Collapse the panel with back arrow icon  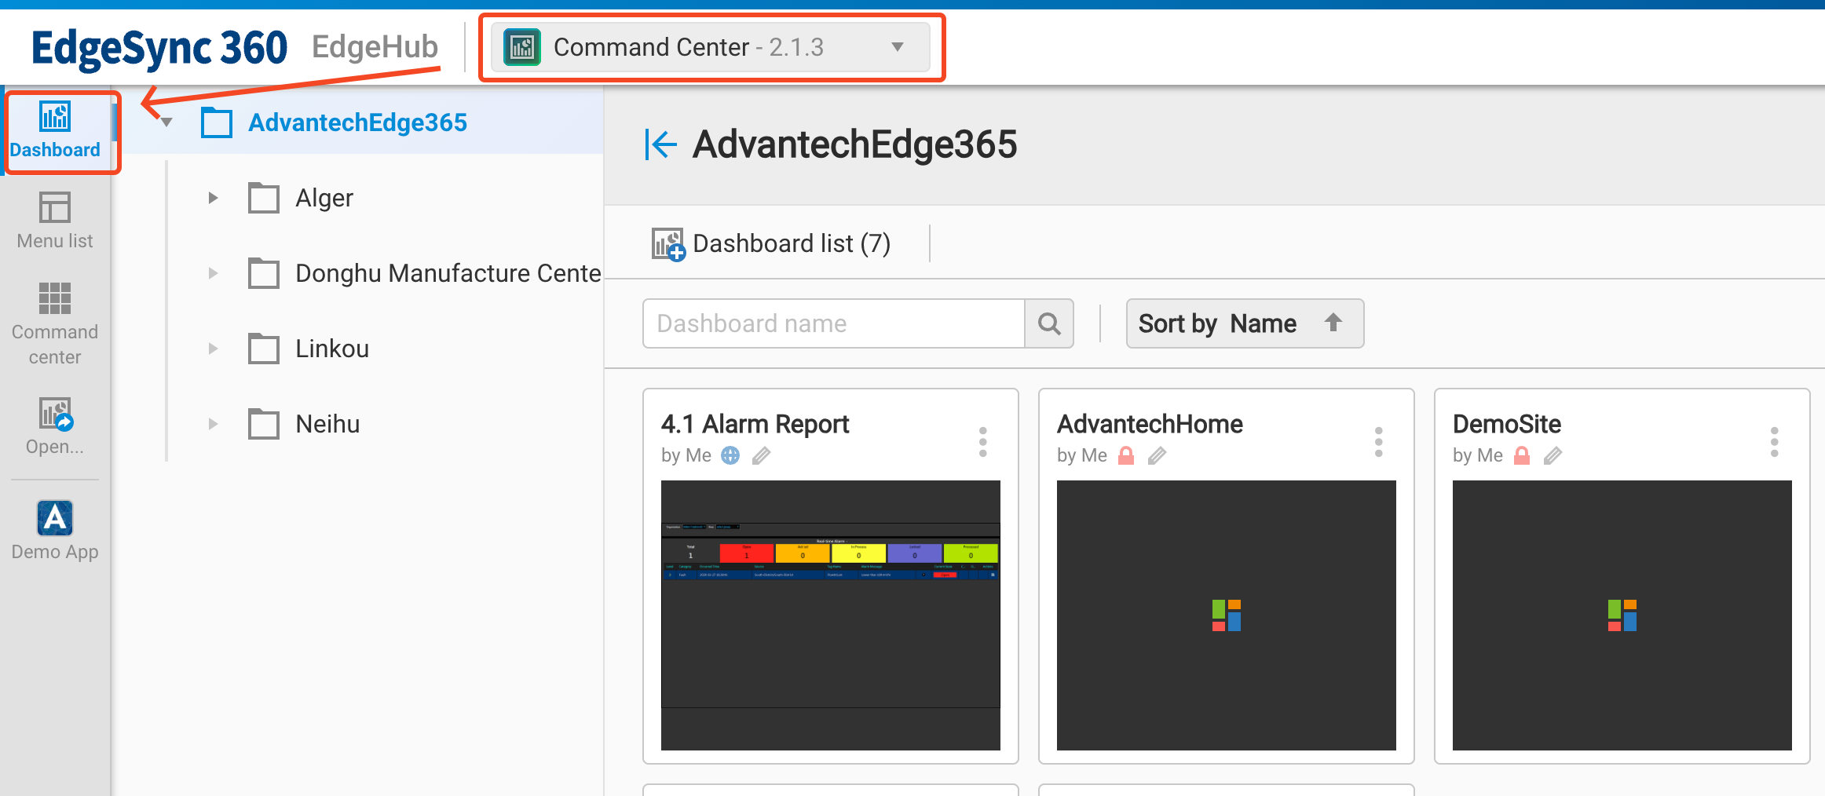click(660, 144)
